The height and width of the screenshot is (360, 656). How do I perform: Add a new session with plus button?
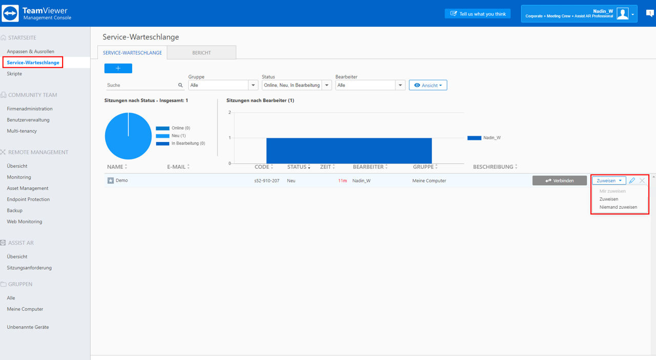tap(118, 68)
